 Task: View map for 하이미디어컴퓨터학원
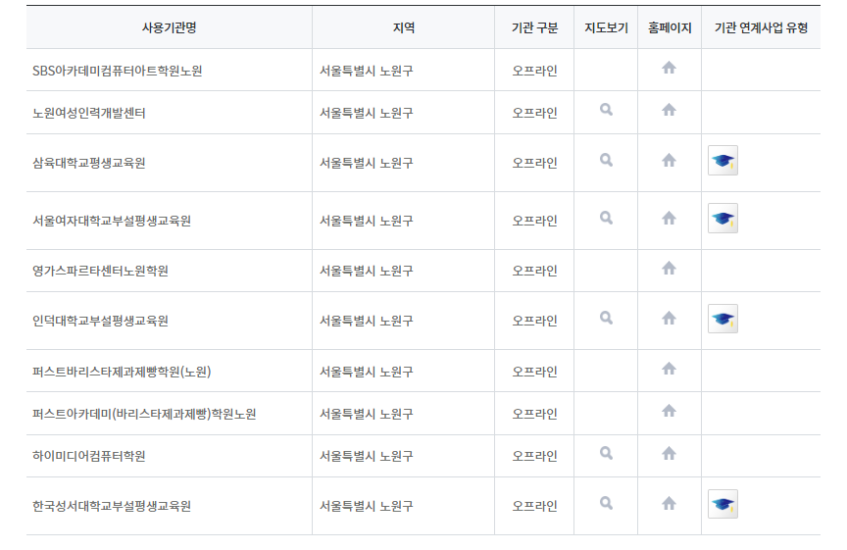point(606,453)
